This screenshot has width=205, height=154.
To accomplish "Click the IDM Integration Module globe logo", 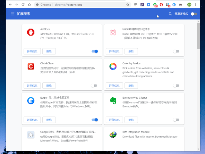I will (x=113, y=135).
